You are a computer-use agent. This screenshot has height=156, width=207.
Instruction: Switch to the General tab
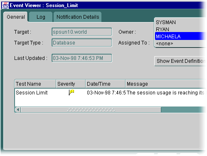(x=16, y=17)
